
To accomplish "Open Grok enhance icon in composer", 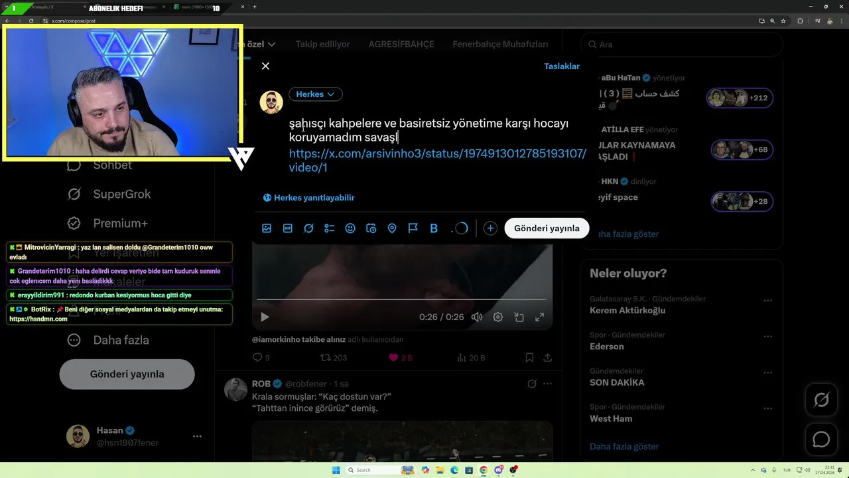I will coord(308,228).
